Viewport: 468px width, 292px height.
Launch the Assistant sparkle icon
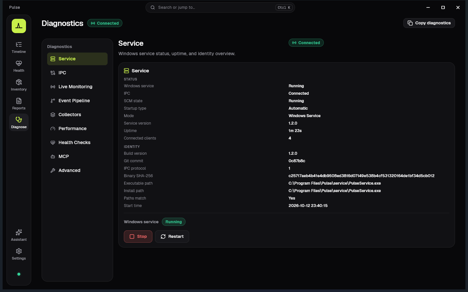pyautogui.click(x=19, y=232)
